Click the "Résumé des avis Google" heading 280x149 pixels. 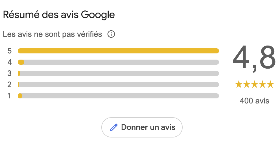59,15
